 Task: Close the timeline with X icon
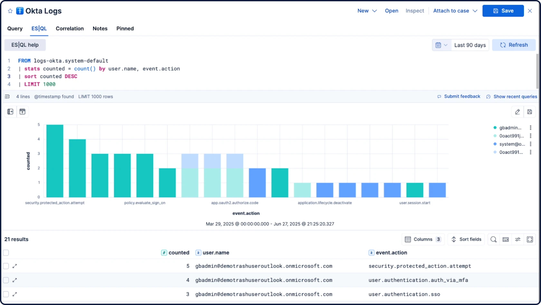coord(530,11)
